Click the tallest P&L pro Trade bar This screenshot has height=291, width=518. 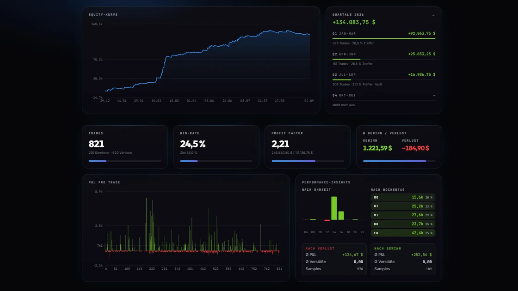146,224
